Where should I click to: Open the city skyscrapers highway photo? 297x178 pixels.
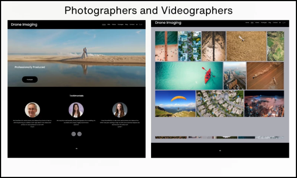[235, 76]
